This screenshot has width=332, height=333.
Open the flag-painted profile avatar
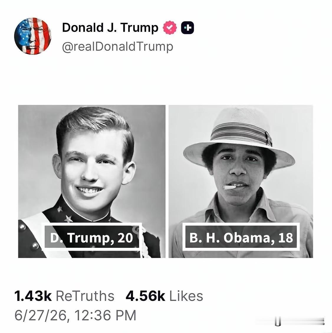pos(33,36)
